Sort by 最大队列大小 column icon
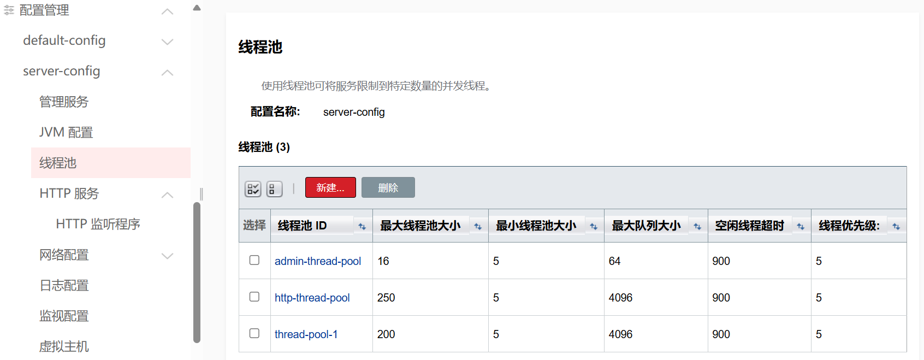The image size is (924, 360). pyautogui.click(x=697, y=226)
